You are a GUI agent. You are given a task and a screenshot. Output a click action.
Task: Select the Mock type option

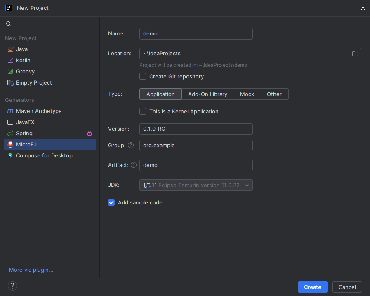pyautogui.click(x=247, y=94)
